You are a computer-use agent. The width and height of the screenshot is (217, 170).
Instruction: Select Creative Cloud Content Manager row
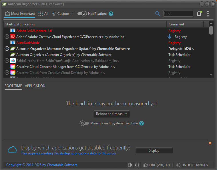coord(106,67)
